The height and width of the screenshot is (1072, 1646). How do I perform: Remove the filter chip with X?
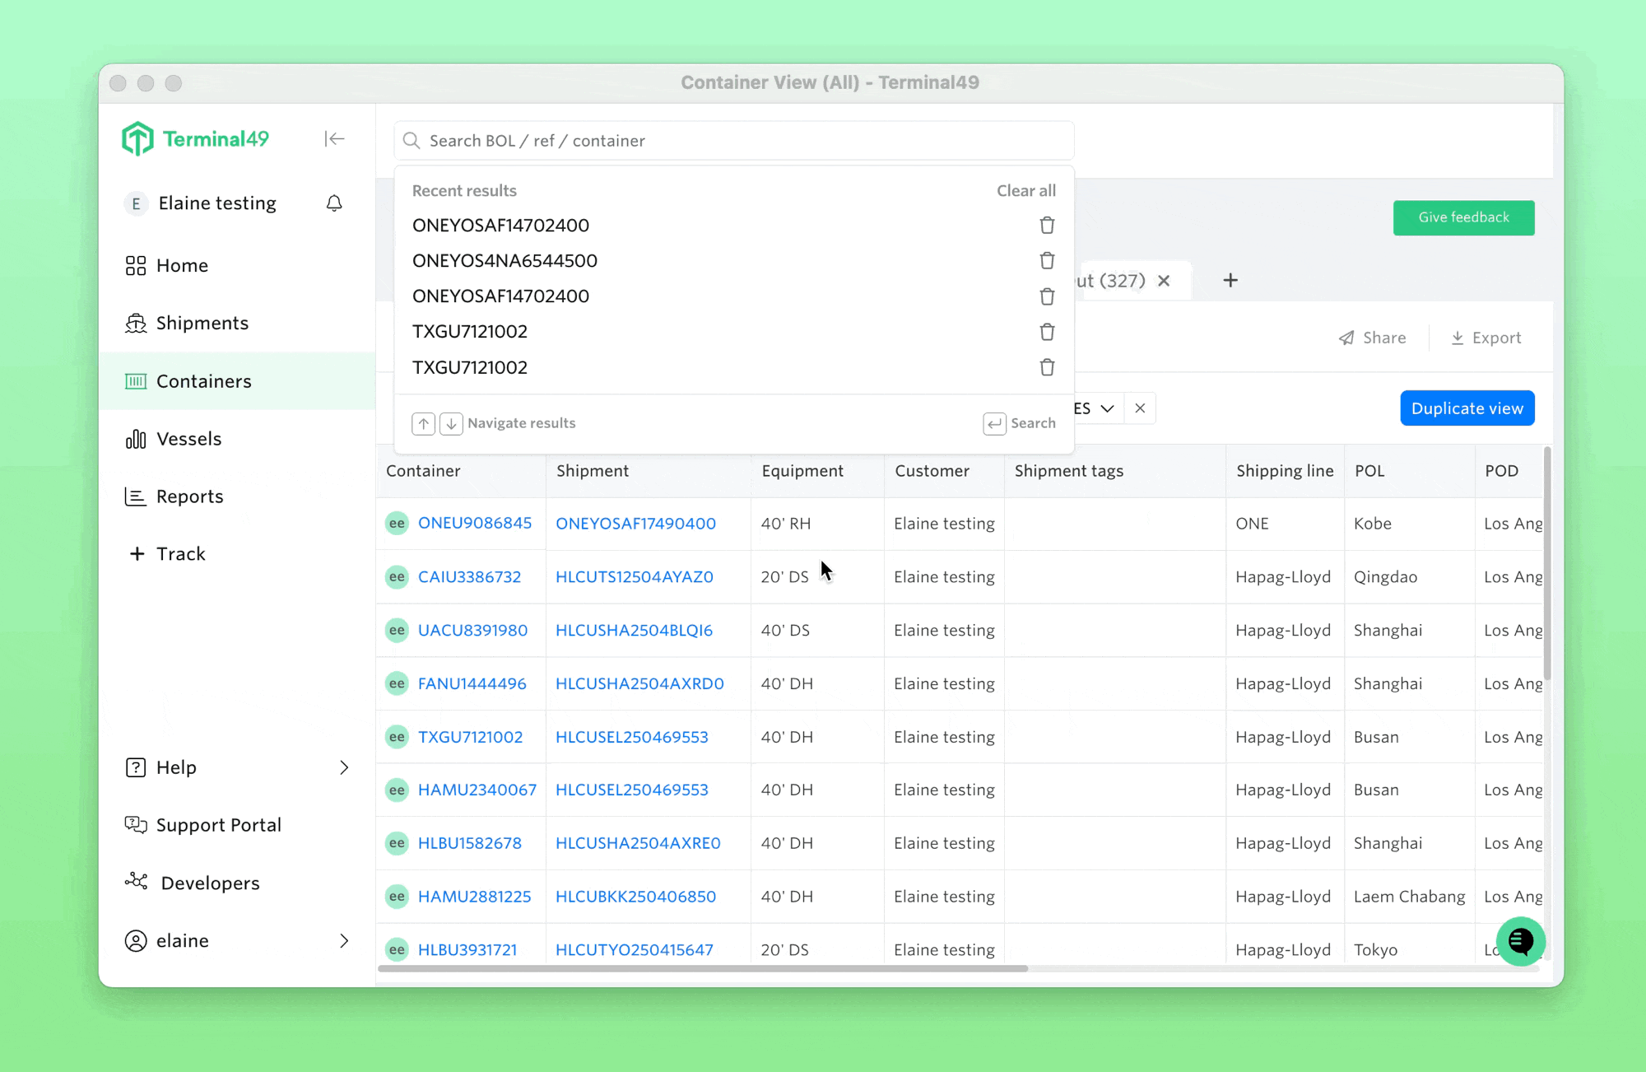[1140, 408]
